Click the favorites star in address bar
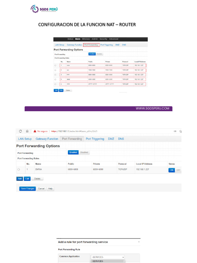 coord(180,131)
